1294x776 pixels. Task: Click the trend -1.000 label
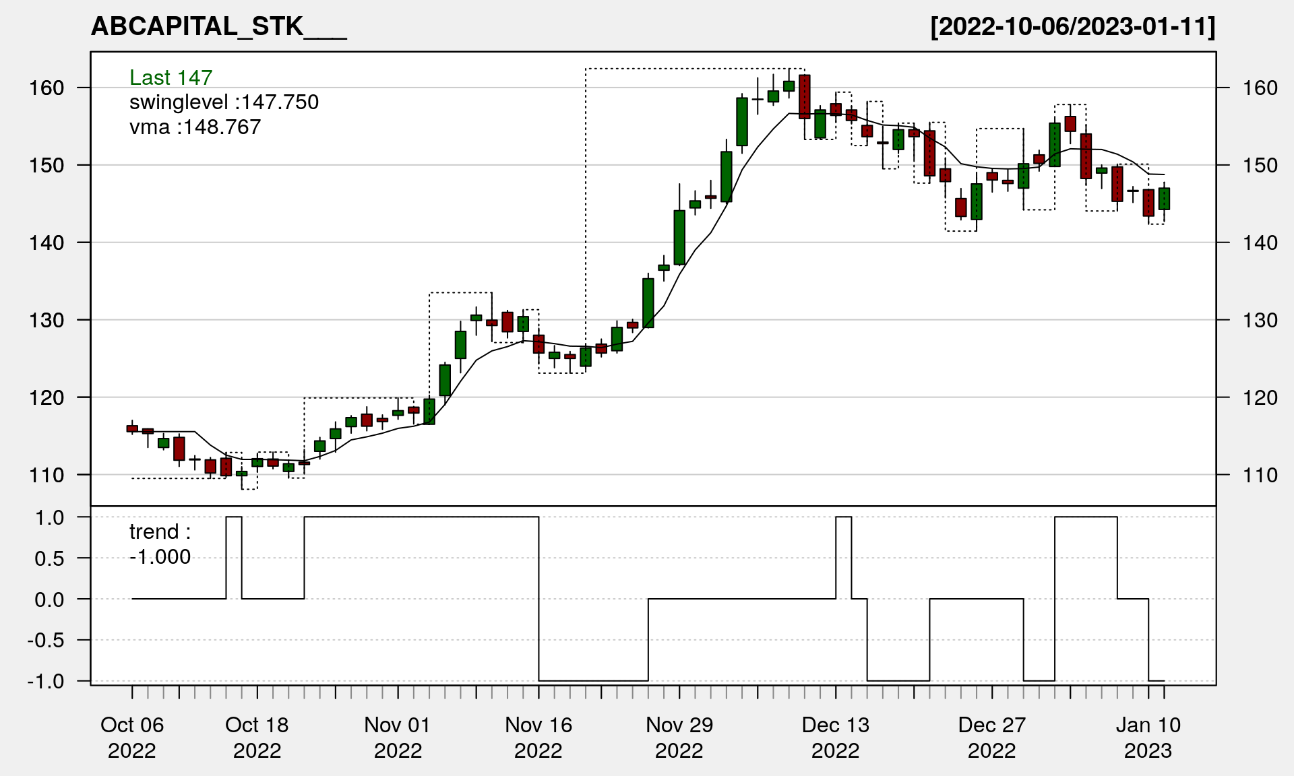(160, 544)
